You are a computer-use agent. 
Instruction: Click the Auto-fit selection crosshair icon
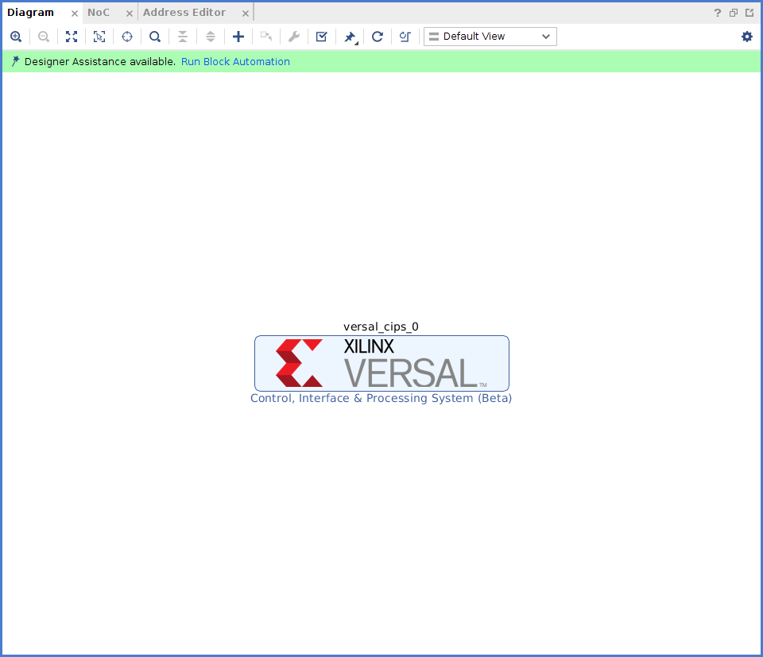tap(127, 37)
